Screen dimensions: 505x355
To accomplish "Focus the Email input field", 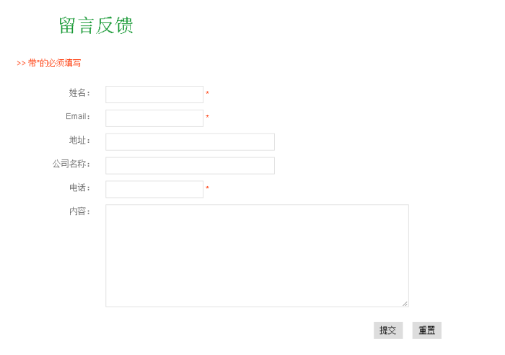I will 154,118.
